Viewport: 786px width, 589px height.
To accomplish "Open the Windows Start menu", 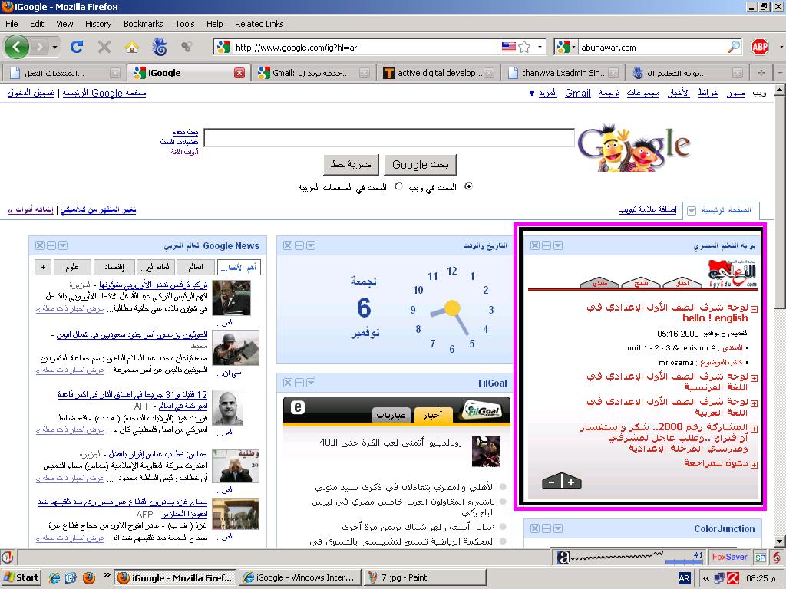I will (21, 577).
